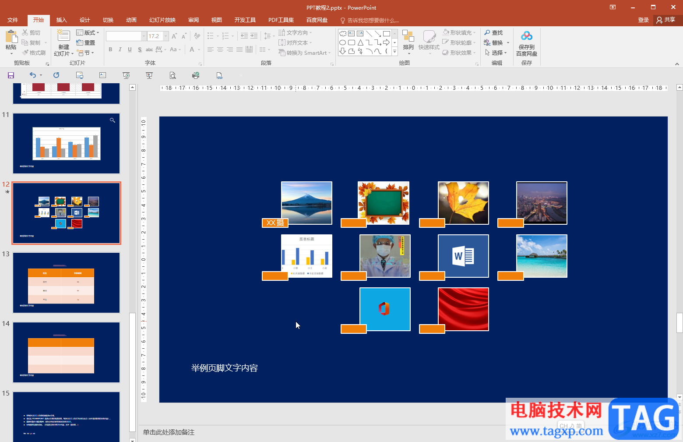Open the font size dropdown
Viewport: 683px width, 442px height.
pyautogui.click(x=166, y=36)
